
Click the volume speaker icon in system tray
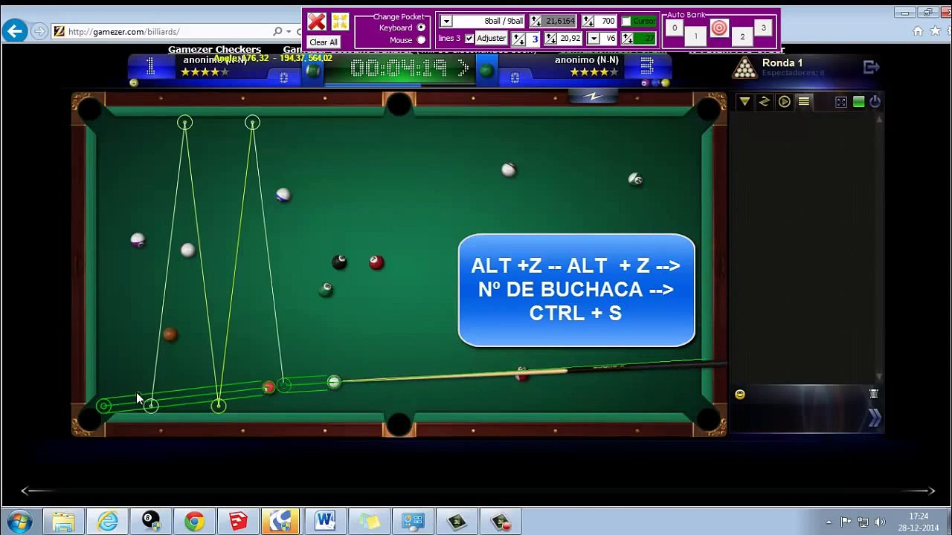pos(880,522)
